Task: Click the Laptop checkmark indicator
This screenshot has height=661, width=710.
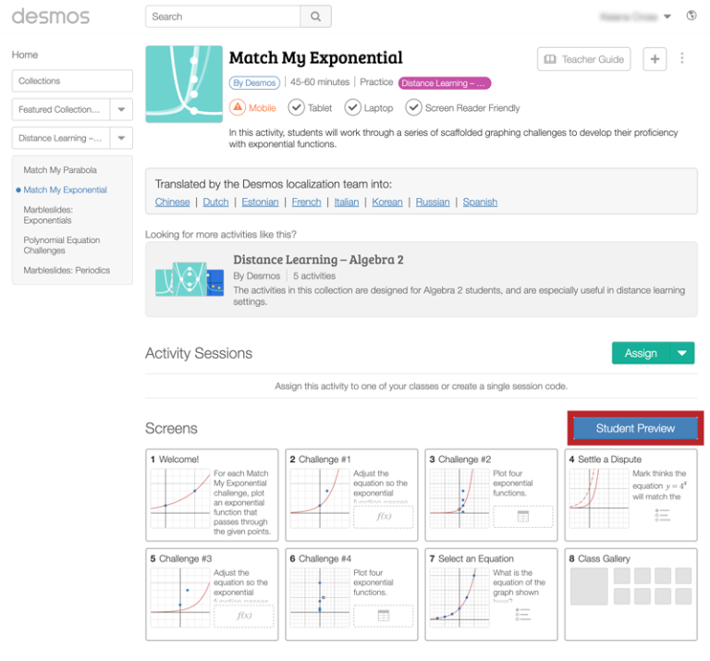Action: [352, 107]
